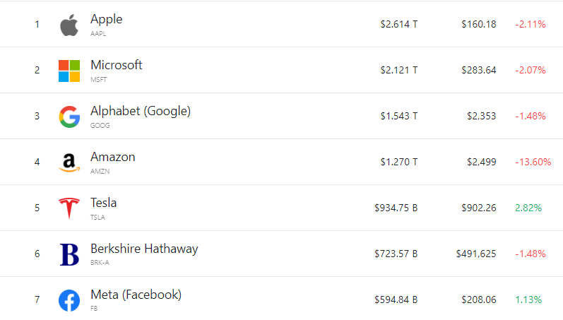Click Amazon's -13.60% change value
This screenshot has height=320, width=563.
point(533,162)
